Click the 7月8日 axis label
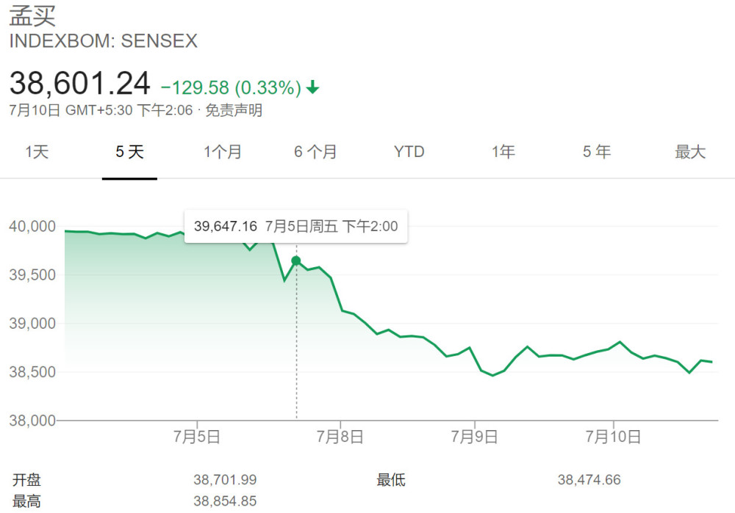The width and height of the screenshot is (735, 513). click(340, 437)
